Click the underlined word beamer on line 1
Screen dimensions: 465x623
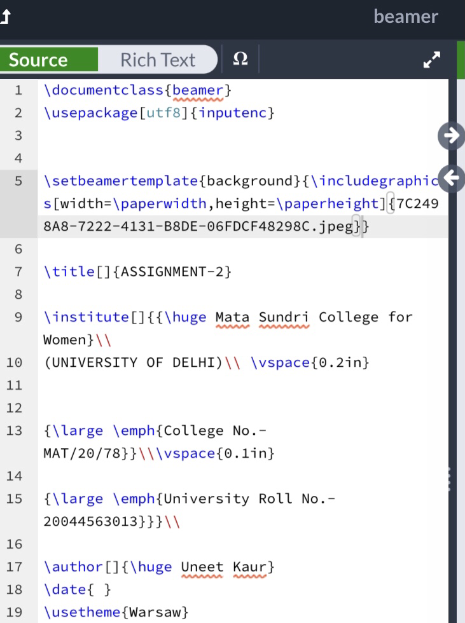pos(198,90)
